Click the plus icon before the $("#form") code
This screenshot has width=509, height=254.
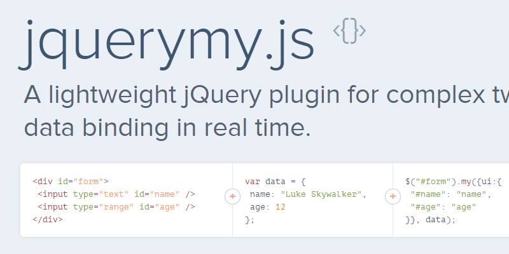coord(393,196)
